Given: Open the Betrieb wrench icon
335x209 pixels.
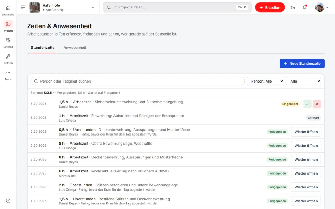Looking at the screenshot, I should (8, 56).
